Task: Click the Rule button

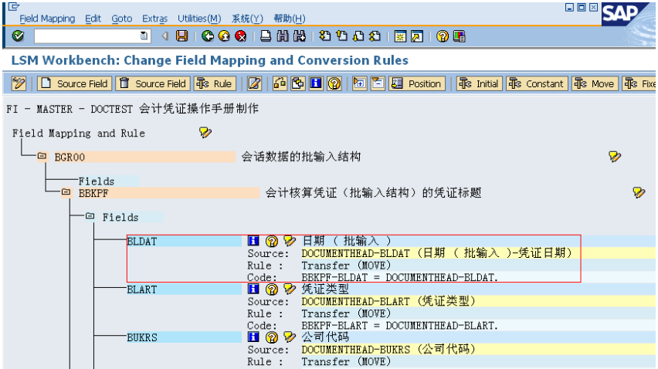Action: [215, 83]
